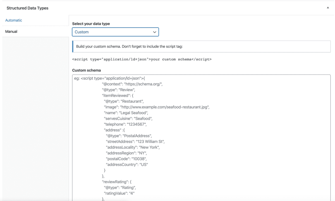The height and width of the screenshot is (201, 335).
Task: Collapse the Structured Data Types panel arrow
Action: click(x=328, y=8)
